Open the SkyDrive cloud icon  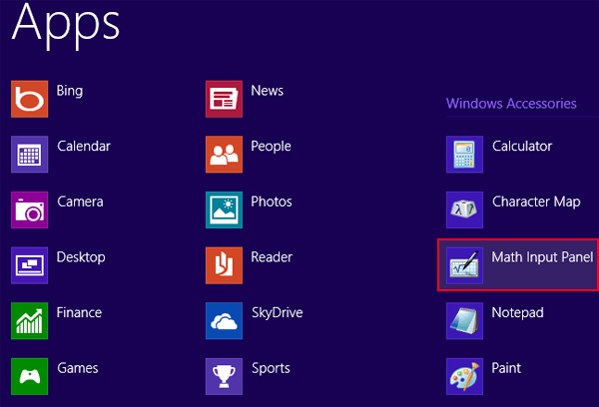tap(224, 321)
